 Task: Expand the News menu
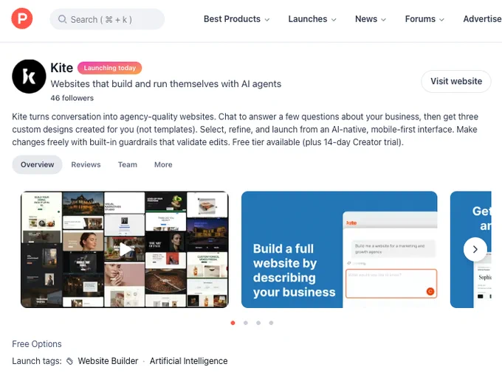coord(371,19)
